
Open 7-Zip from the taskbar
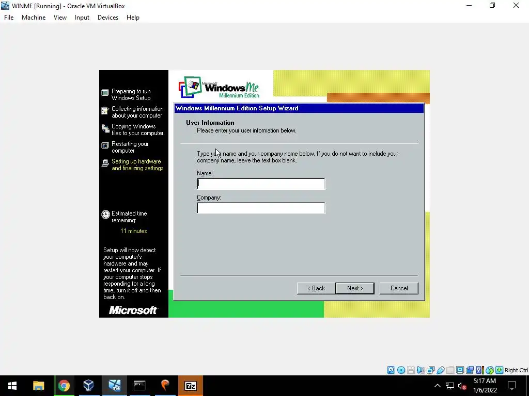pyautogui.click(x=191, y=386)
